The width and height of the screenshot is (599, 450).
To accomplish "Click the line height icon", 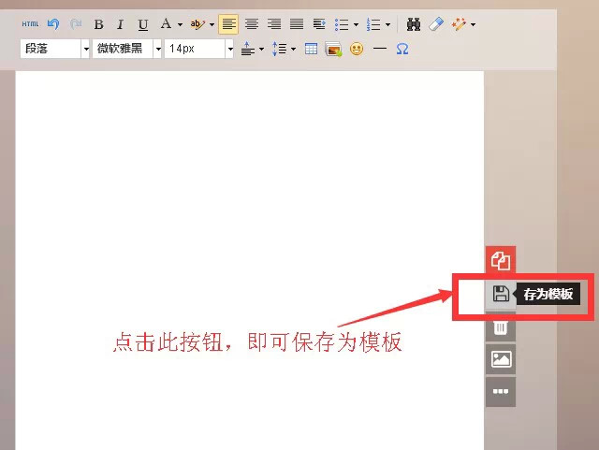I will pos(279,49).
